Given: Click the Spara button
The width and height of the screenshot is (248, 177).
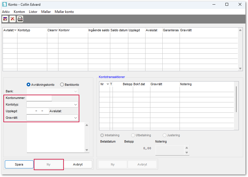Looking at the screenshot, I should tap(19, 164).
